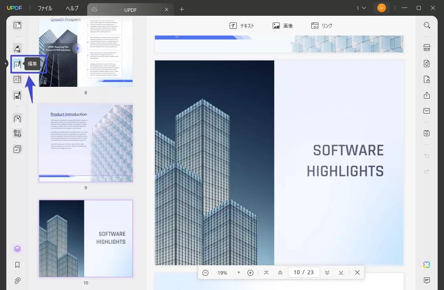Click the リンク add link button
444x290 pixels.
point(322,26)
